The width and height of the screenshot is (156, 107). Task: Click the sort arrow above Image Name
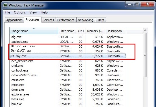(x=34, y=28)
